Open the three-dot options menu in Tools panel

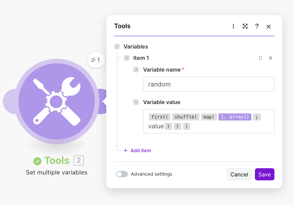tap(233, 26)
